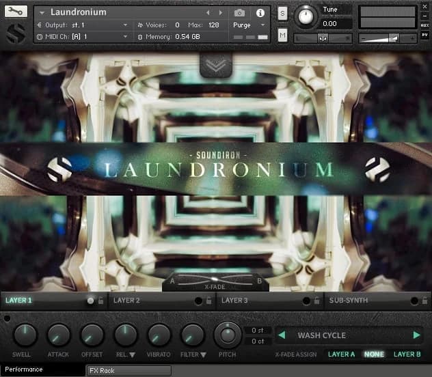Click the lock icon on Layer 1
Image resolution: width=432 pixels, height=377 pixels.
100,301
